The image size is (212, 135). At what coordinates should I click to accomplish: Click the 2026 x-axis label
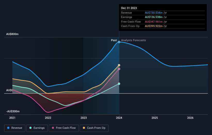tap(190, 118)
